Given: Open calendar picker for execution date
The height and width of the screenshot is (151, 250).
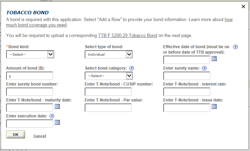Looking at the screenshot, I should [x=57, y=122].
